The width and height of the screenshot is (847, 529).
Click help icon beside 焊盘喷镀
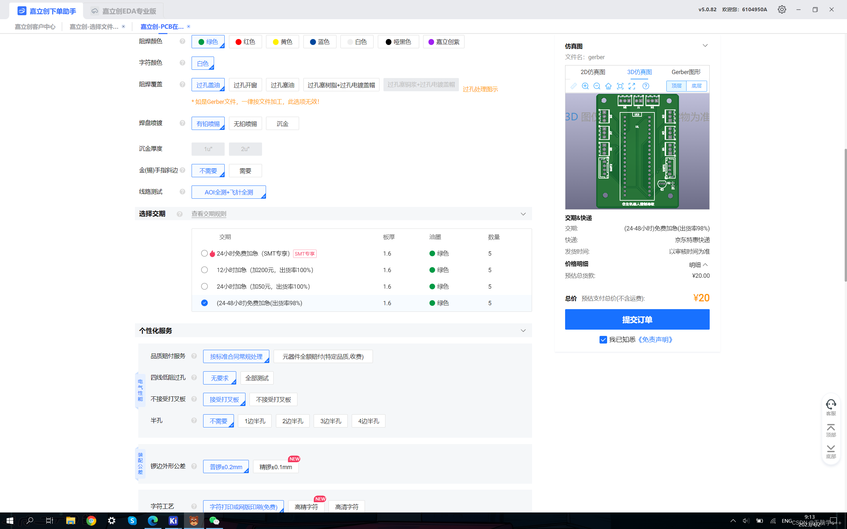(x=182, y=123)
